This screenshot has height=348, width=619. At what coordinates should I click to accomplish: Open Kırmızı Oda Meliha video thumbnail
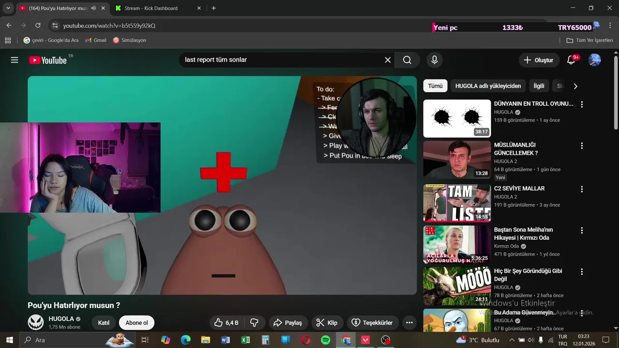[x=457, y=245]
